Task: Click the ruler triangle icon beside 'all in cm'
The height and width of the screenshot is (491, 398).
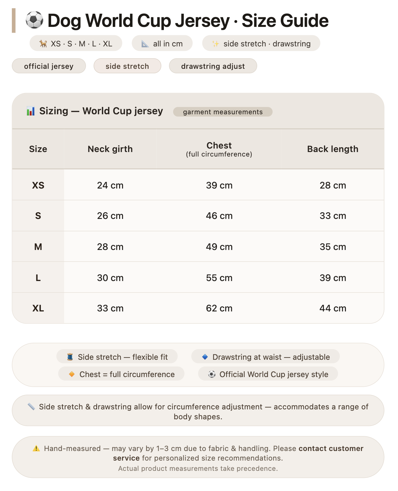Action: coord(145,44)
